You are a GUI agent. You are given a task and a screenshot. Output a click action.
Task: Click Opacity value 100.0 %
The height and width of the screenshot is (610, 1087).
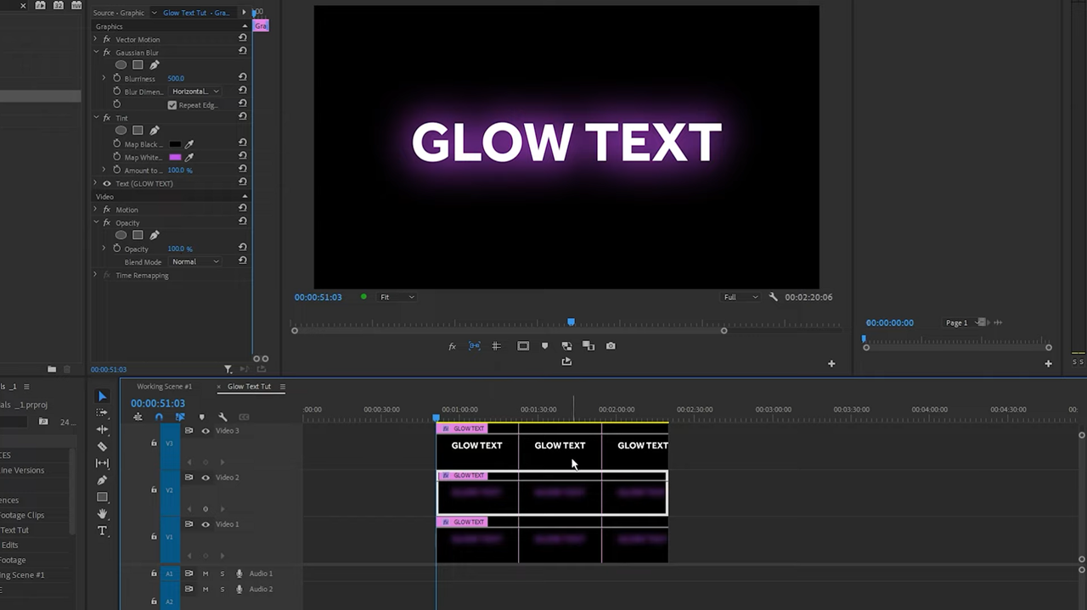[180, 249]
